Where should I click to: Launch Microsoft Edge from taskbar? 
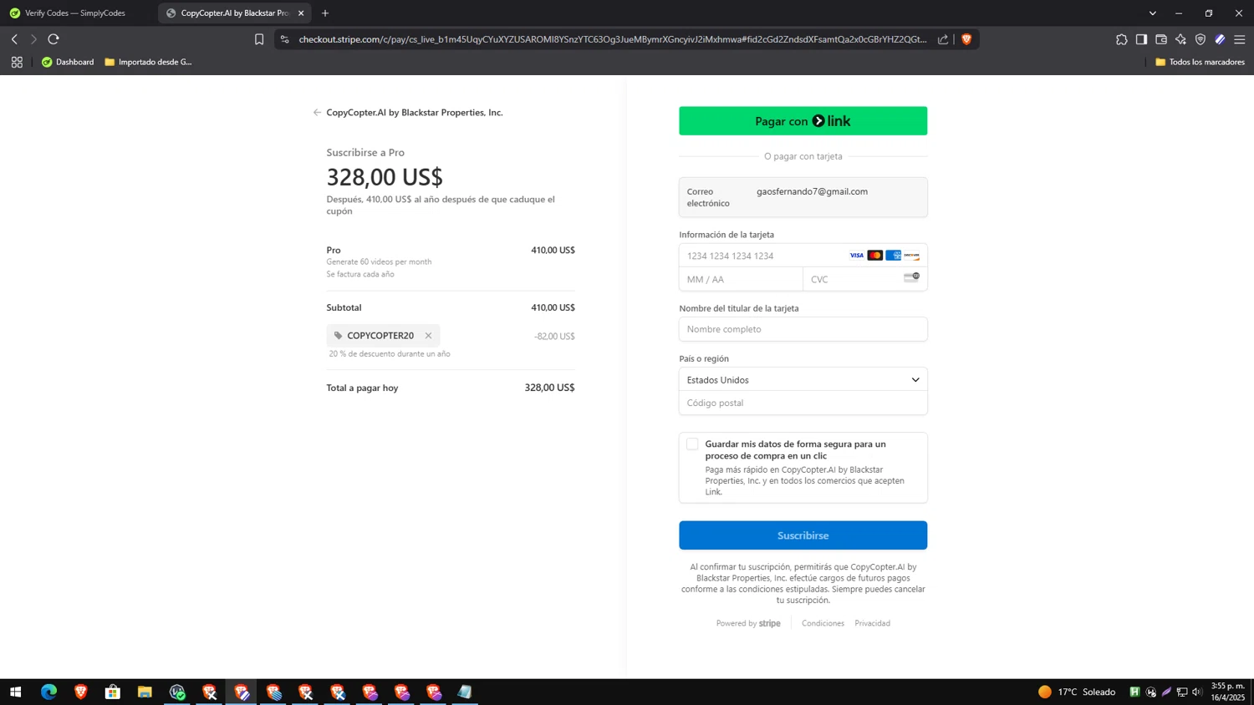(x=48, y=692)
